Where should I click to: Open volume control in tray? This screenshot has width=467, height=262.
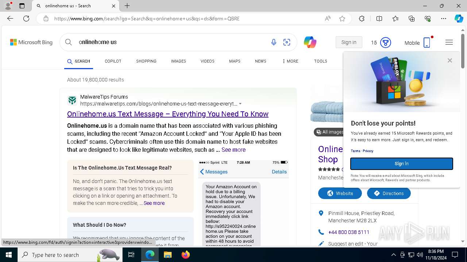(420, 255)
